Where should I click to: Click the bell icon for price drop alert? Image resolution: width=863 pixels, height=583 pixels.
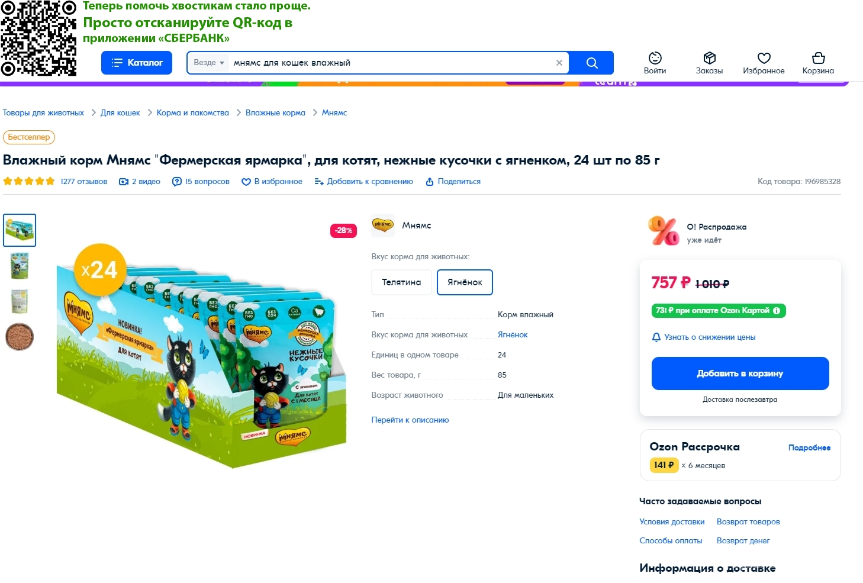click(x=656, y=337)
